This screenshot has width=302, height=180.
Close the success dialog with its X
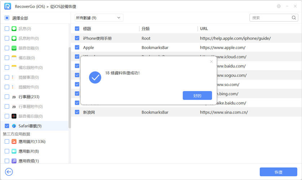pos(211,62)
